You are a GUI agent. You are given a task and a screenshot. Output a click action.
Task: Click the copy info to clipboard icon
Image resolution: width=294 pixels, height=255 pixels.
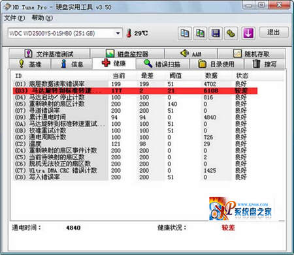pos(185,33)
